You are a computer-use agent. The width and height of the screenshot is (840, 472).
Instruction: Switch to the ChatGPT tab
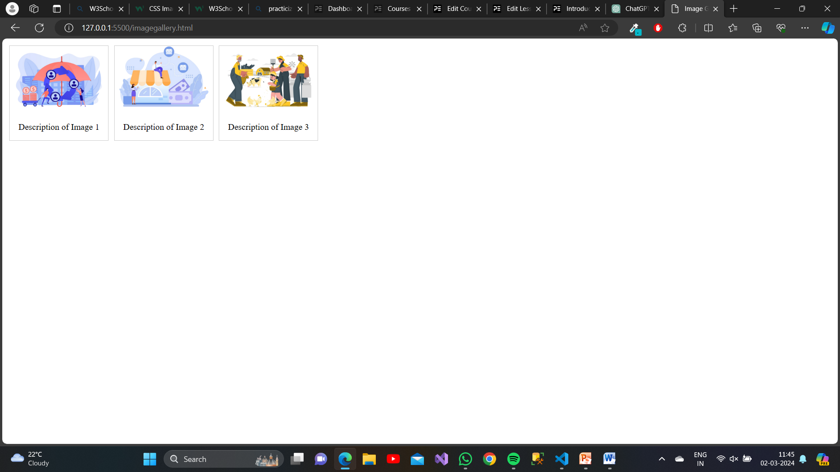(x=631, y=8)
